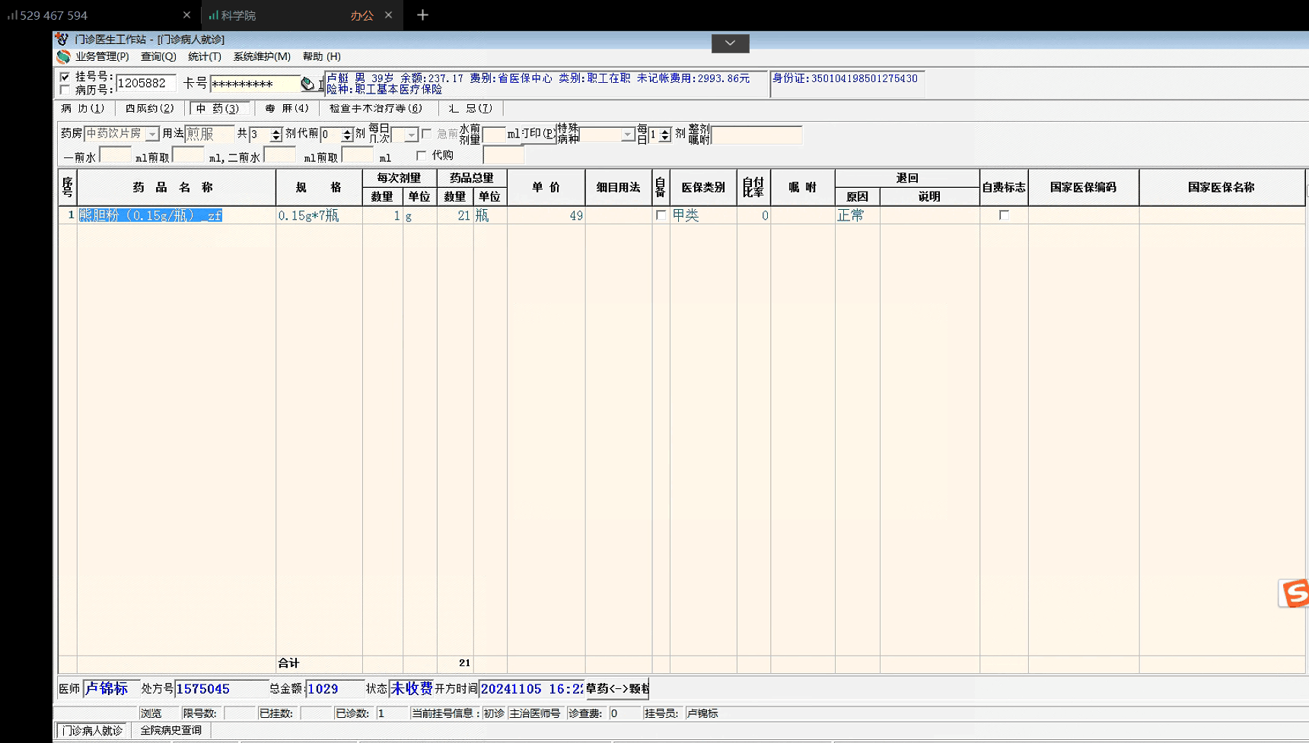Close the 529 467 594 session tab
The height and width of the screenshot is (743, 1309).
coord(186,15)
